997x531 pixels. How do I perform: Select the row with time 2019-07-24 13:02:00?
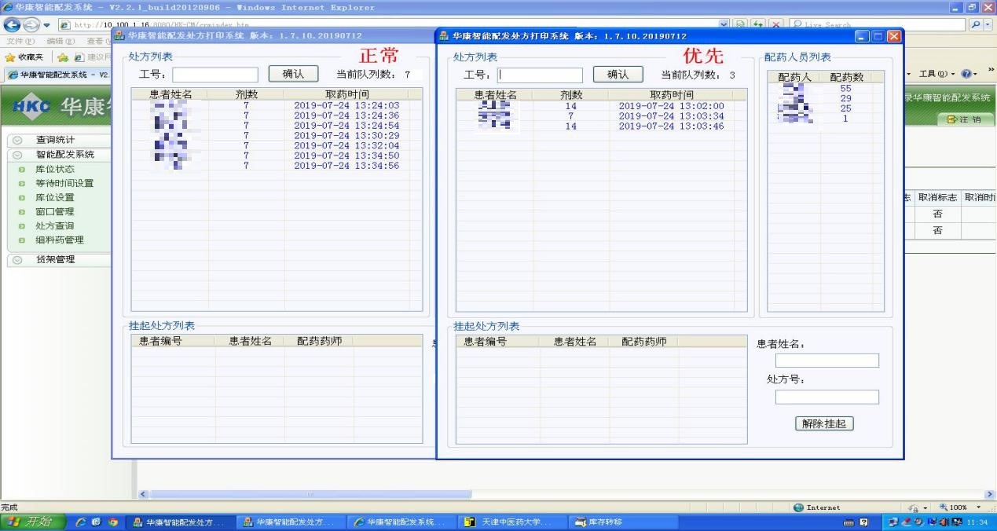pos(602,106)
